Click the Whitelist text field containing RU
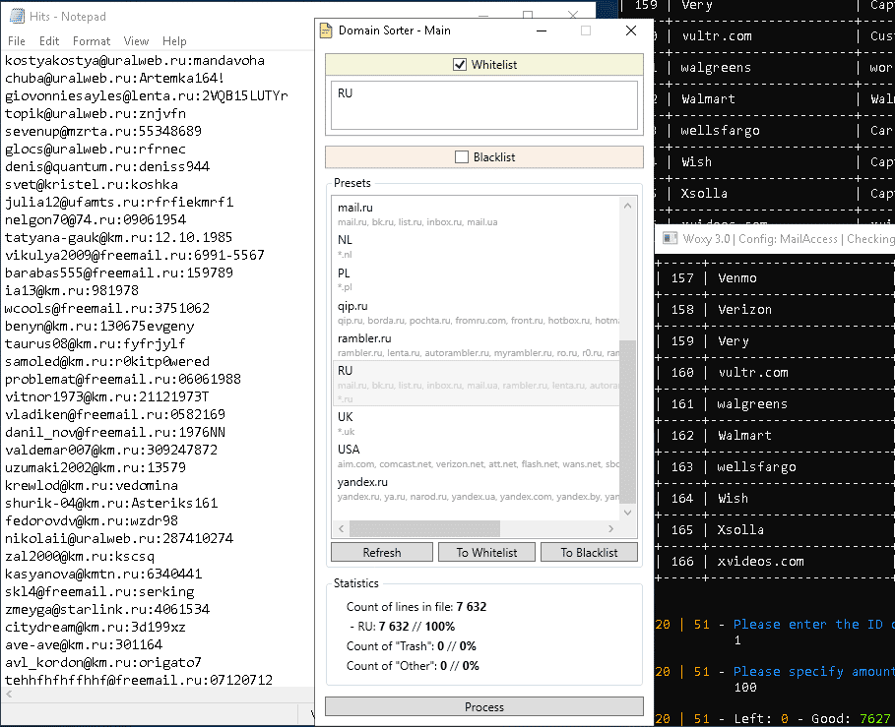The width and height of the screenshot is (895, 727). coord(483,104)
